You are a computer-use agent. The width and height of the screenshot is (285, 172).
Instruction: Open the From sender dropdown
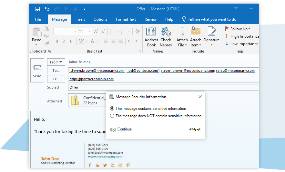[x=56, y=62]
